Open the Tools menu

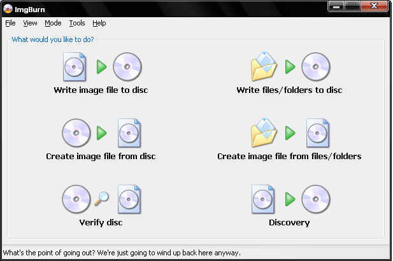[x=77, y=23]
